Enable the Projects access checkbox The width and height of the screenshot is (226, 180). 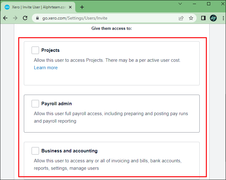35,50
